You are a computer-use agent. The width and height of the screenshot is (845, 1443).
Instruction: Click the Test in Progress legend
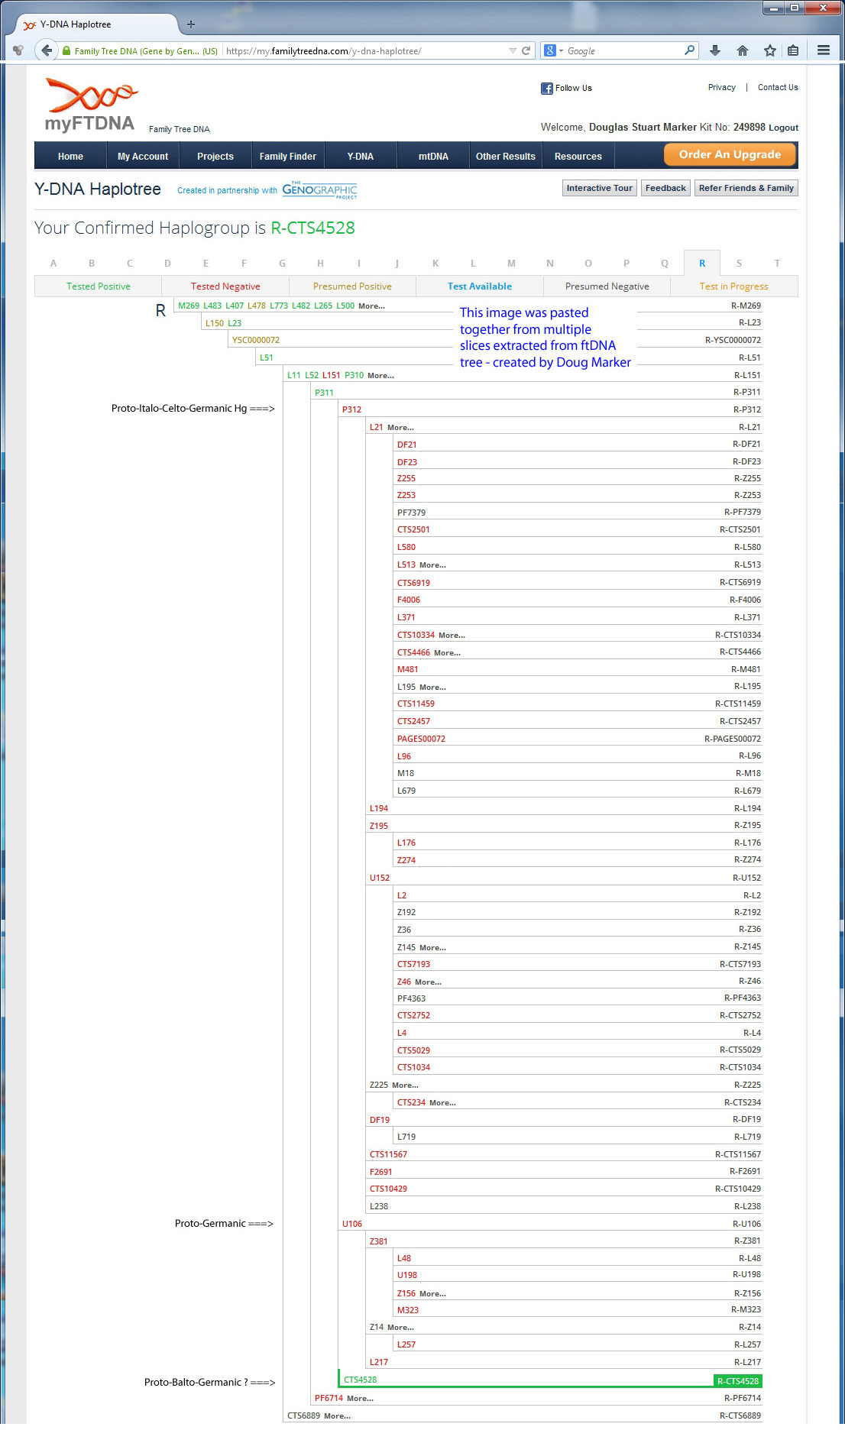(x=734, y=286)
